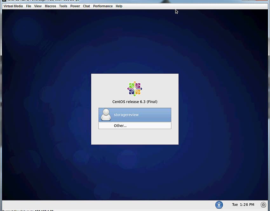270x211 pixels.
Task: Open the Tools menu
Action: coord(63,6)
